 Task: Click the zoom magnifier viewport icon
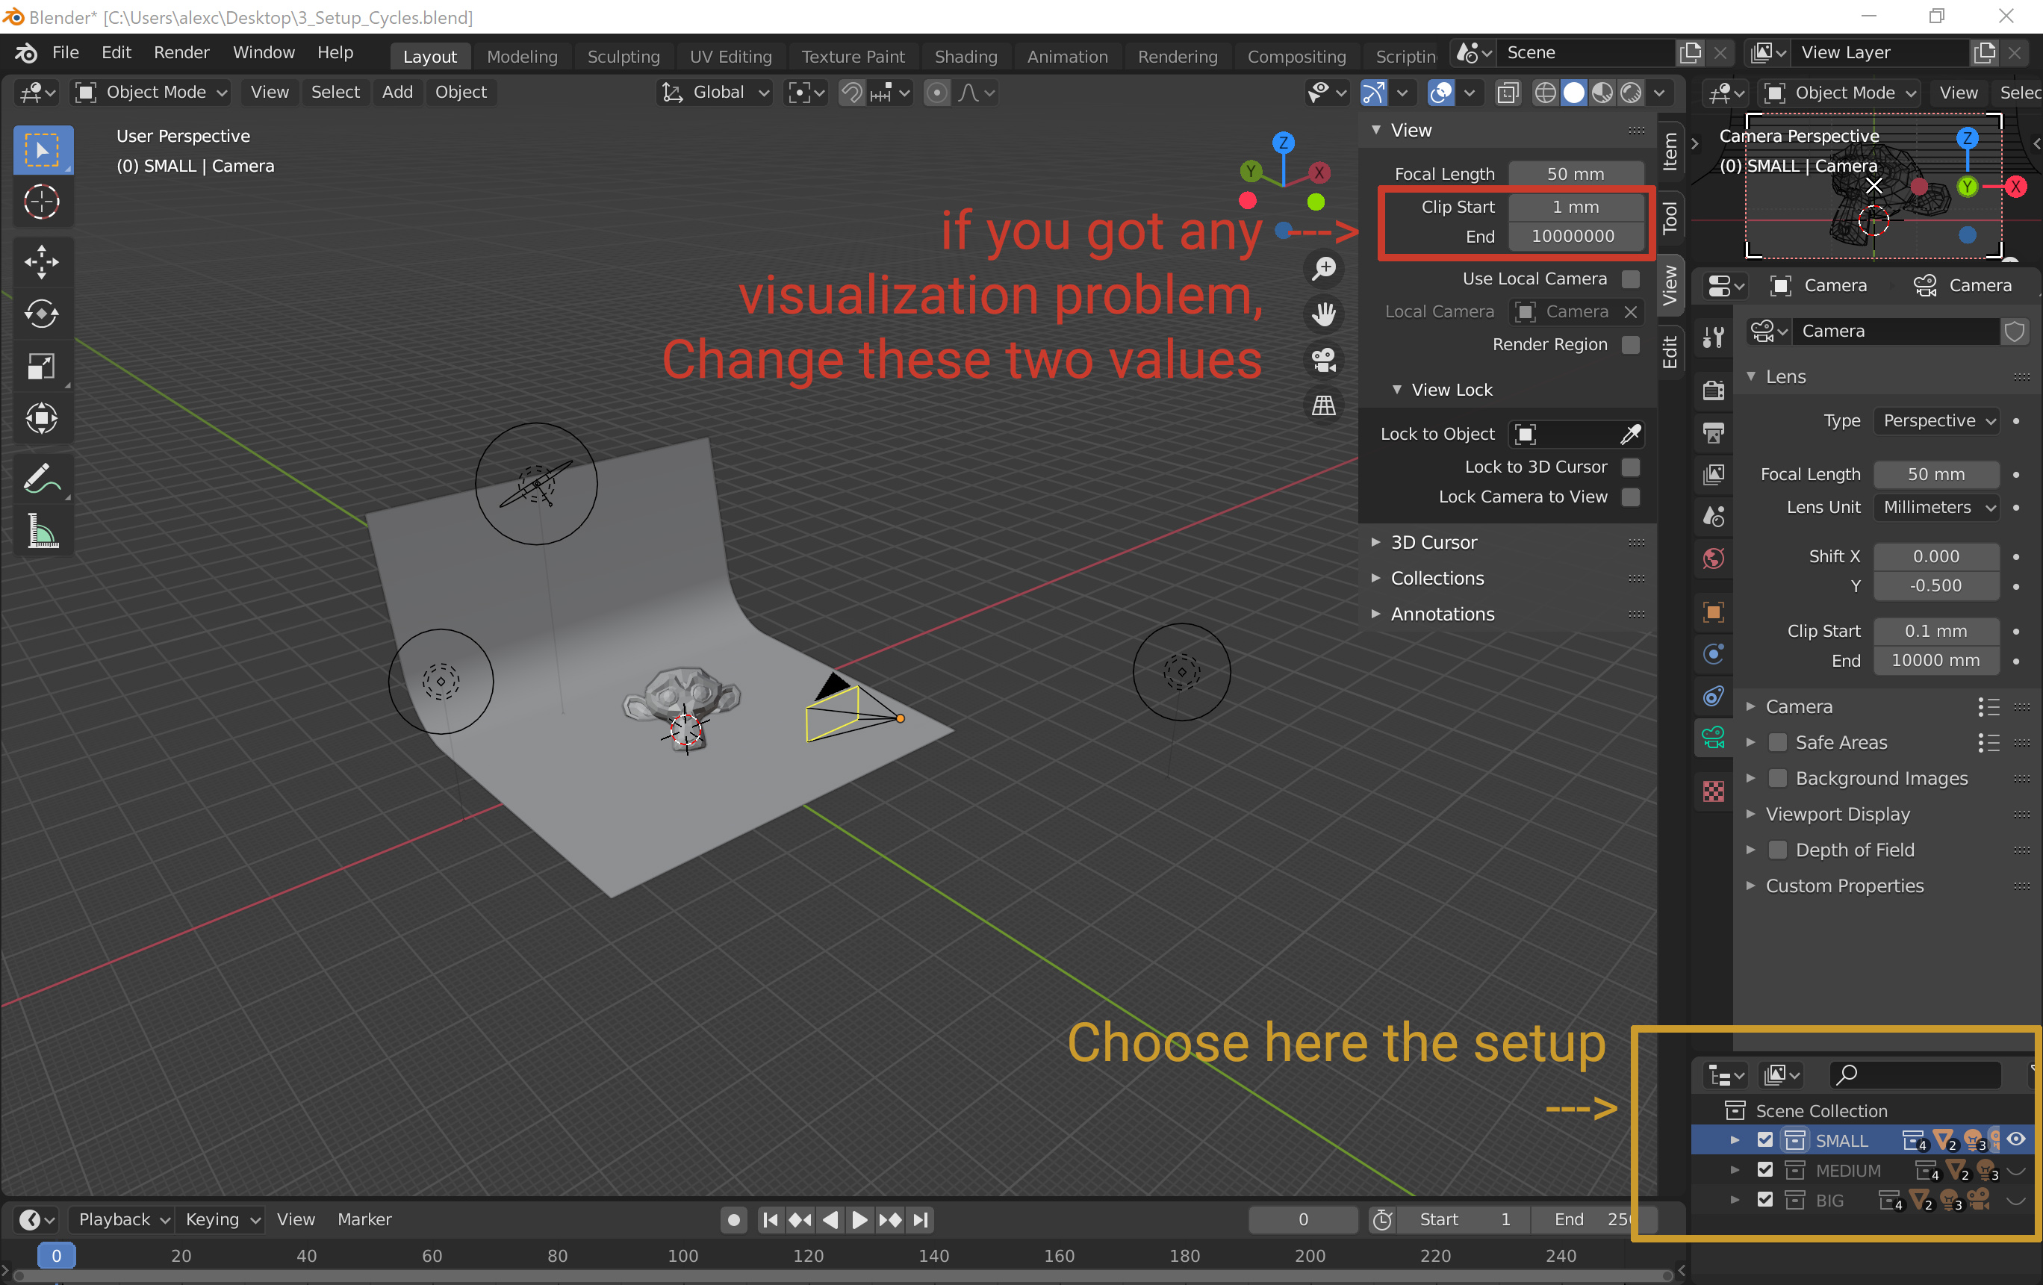point(1323,269)
